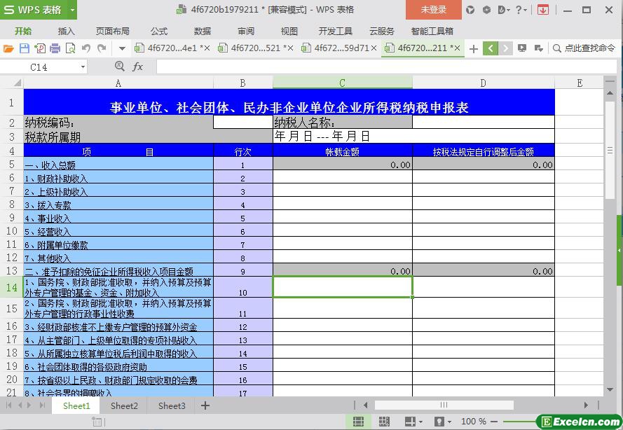Viewport: 623px width, 430px height.
Task: Expand the Name Box dropdown arrow
Action: (x=83, y=67)
